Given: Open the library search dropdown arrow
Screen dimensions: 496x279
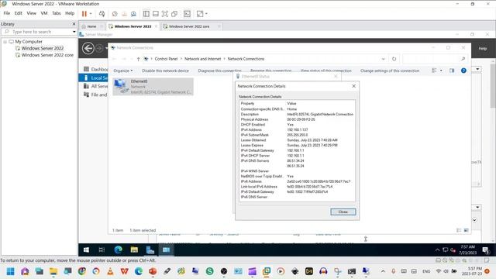Looking at the screenshot, I should click(x=74, y=32).
